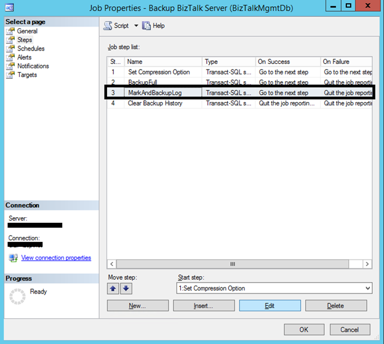
Task: Open the Targets page
Action: 27,75
